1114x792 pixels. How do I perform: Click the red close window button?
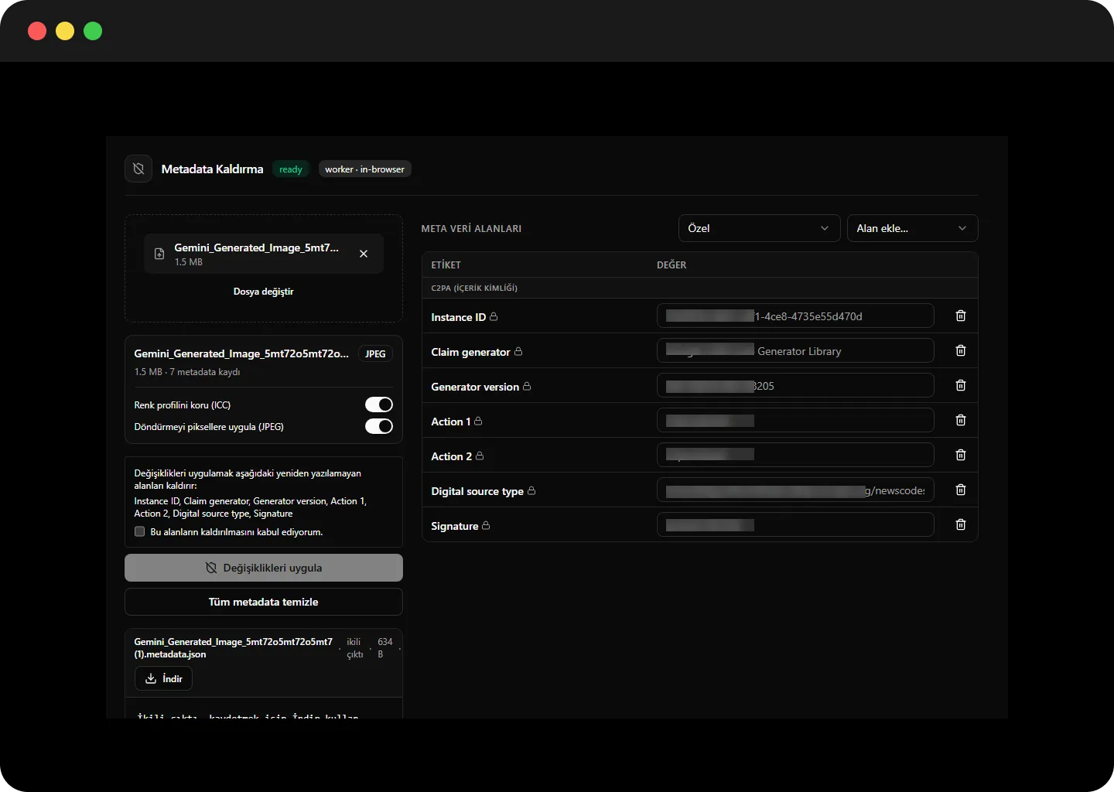37,31
